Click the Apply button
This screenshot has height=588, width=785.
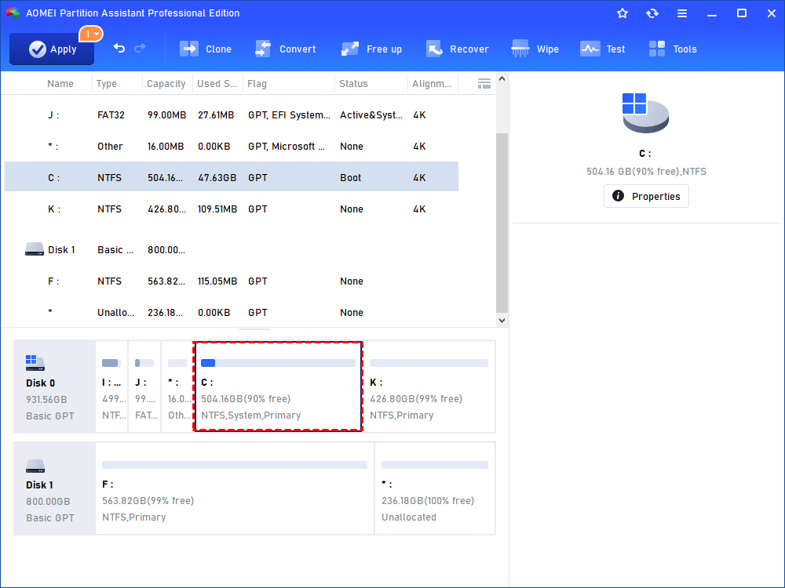coord(52,49)
